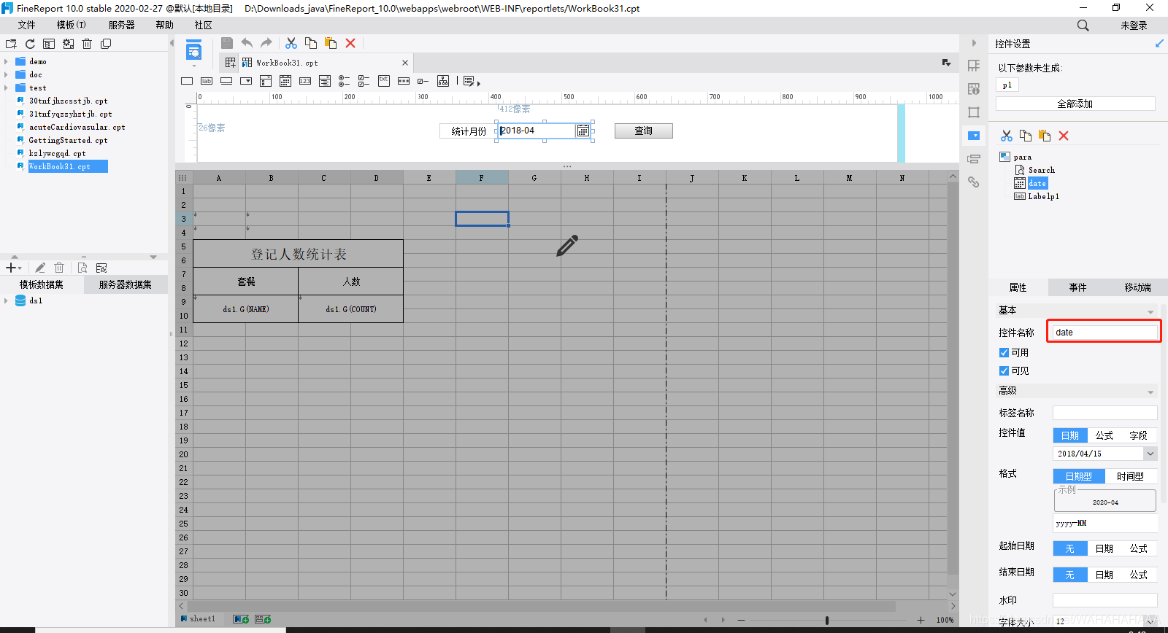This screenshot has height=633, width=1168.
Task: Expand the ds1 dataset node
Action: coord(6,300)
